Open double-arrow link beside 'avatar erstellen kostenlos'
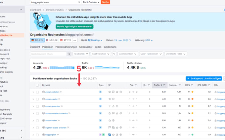225x140 pixels. point(69,113)
